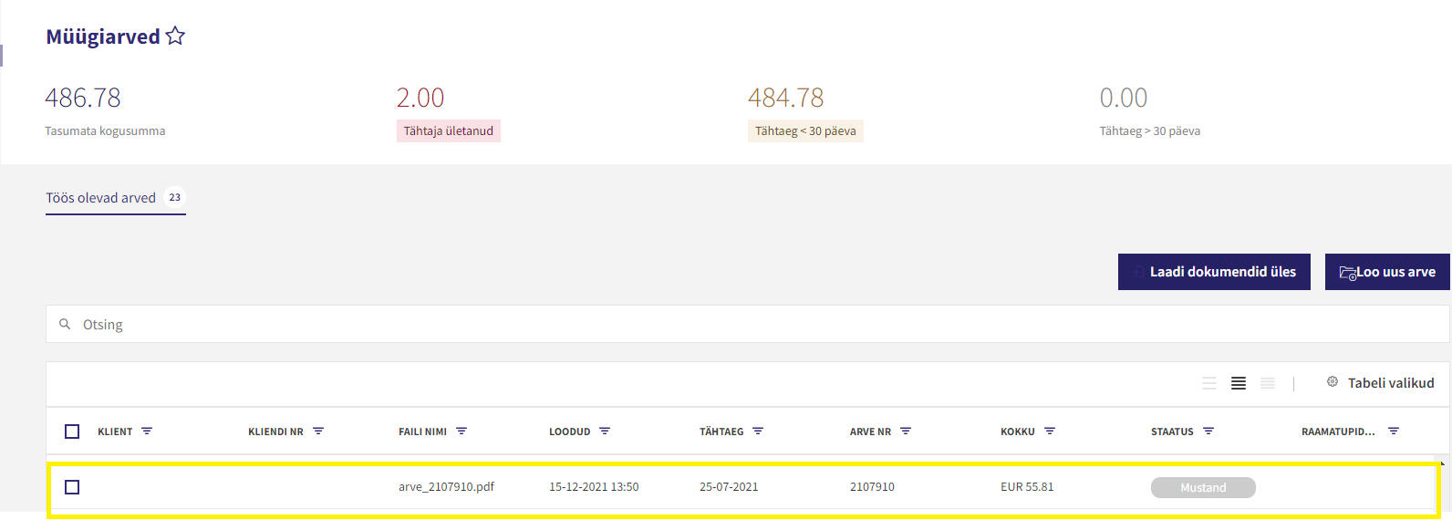Click Tähtaeg > 30 päeva label
The height and width of the screenshot is (520, 1452).
(x=1149, y=131)
